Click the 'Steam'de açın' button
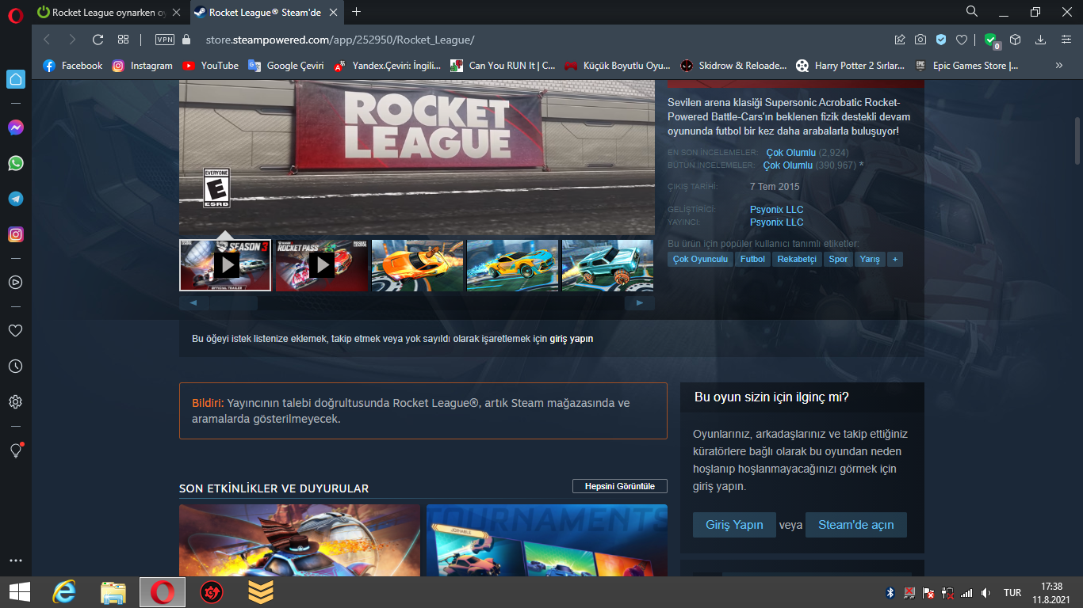This screenshot has width=1083, height=608. pyautogui.click(x=856, y=525)
